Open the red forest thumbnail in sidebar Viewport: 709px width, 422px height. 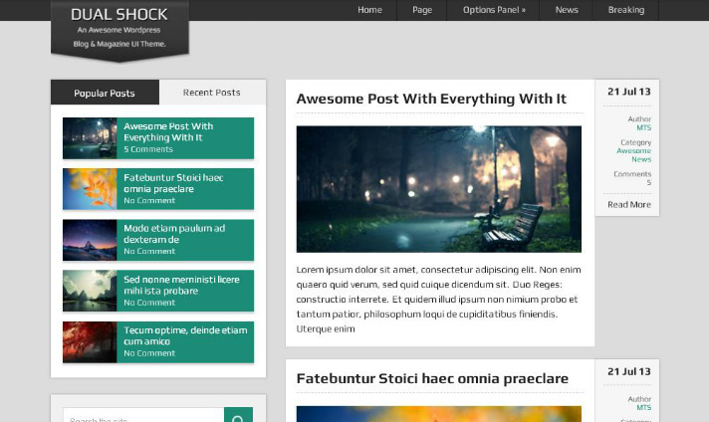(90, 342)
